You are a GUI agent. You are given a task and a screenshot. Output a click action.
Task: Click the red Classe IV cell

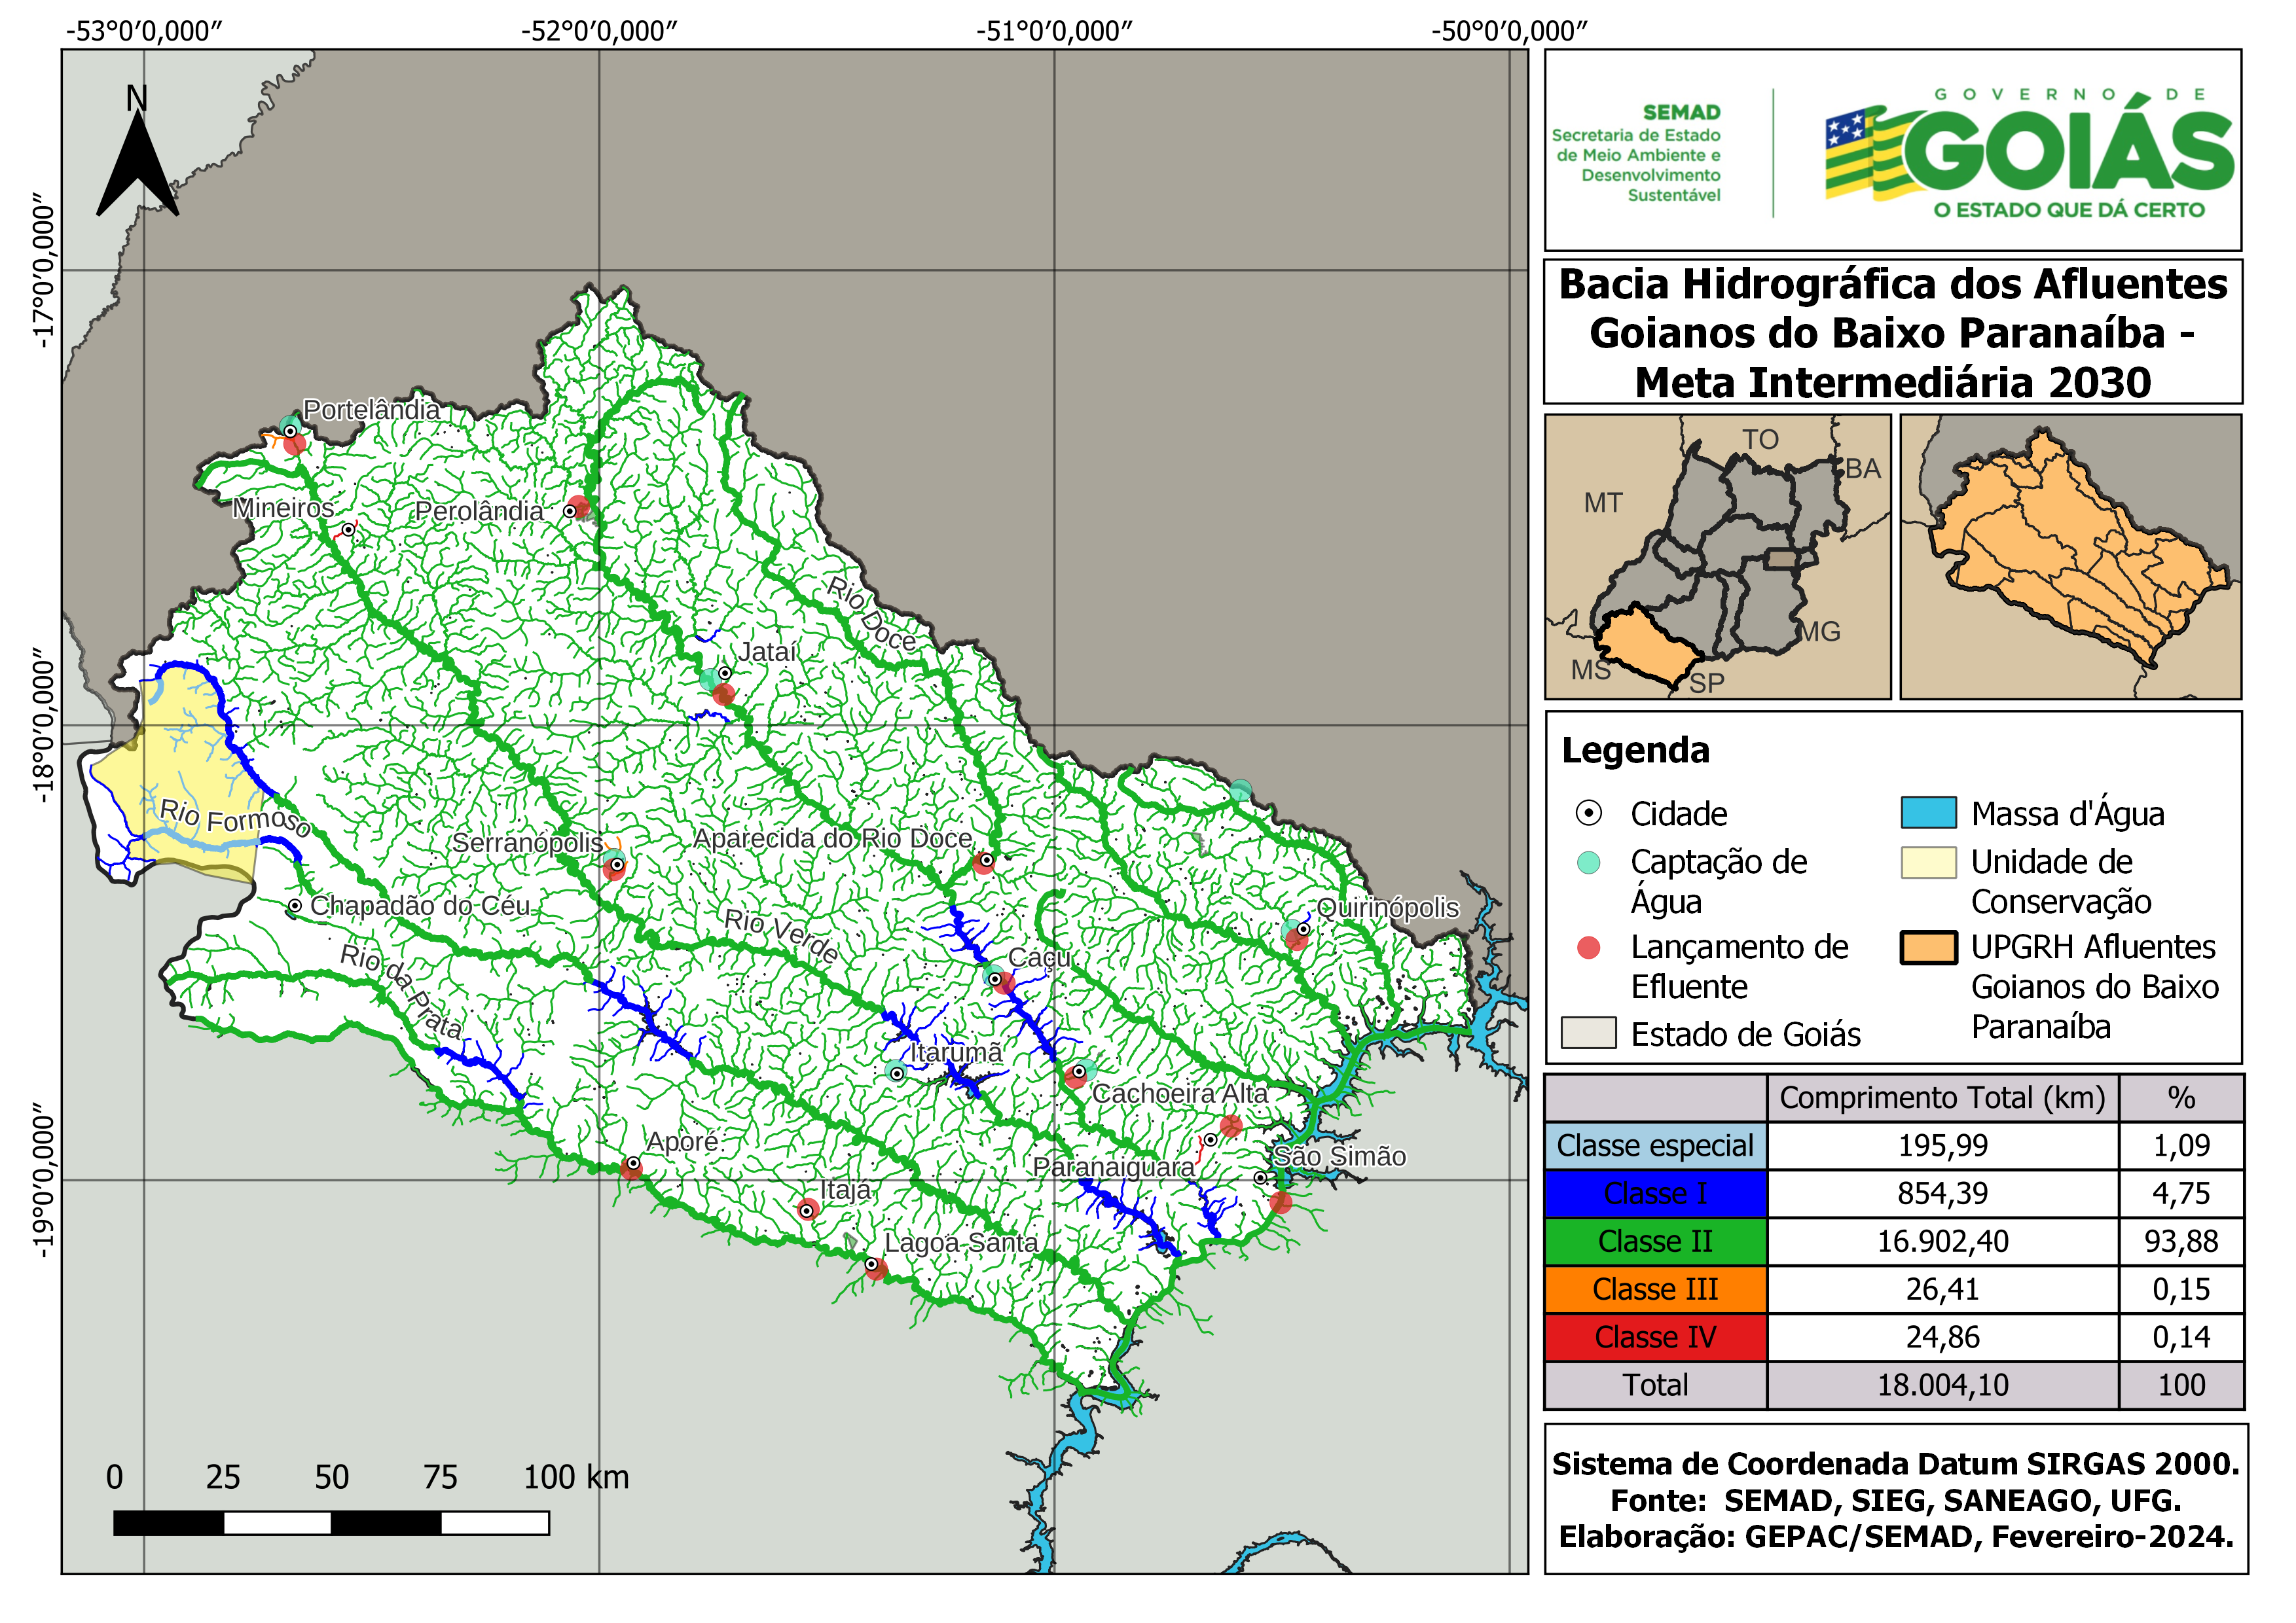coord(1655,1337)
